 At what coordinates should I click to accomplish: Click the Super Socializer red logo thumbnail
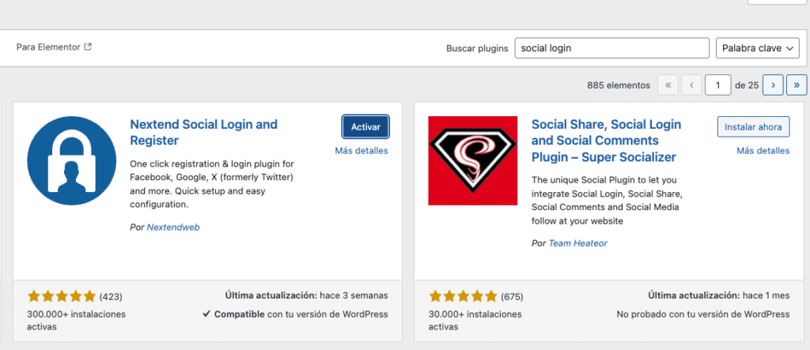[x=473, y=160]
